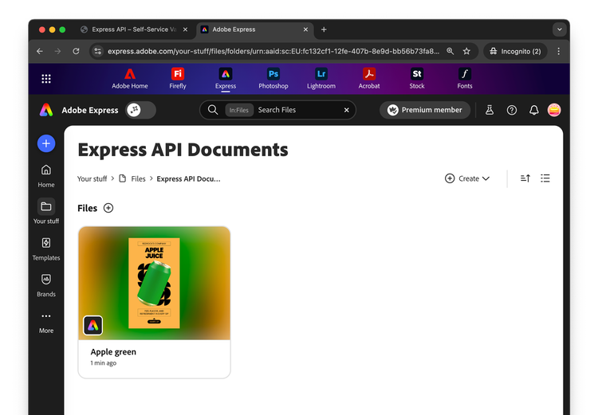The width and height of the screenshot is (598, 415).
Task: Click the magnifier icon in search bar
Action: click(x=213, y=110)
